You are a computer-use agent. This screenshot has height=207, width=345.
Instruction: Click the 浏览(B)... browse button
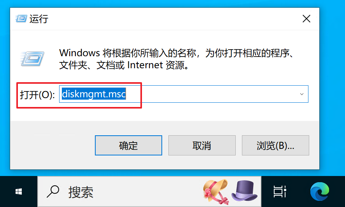tap(275, 145)
